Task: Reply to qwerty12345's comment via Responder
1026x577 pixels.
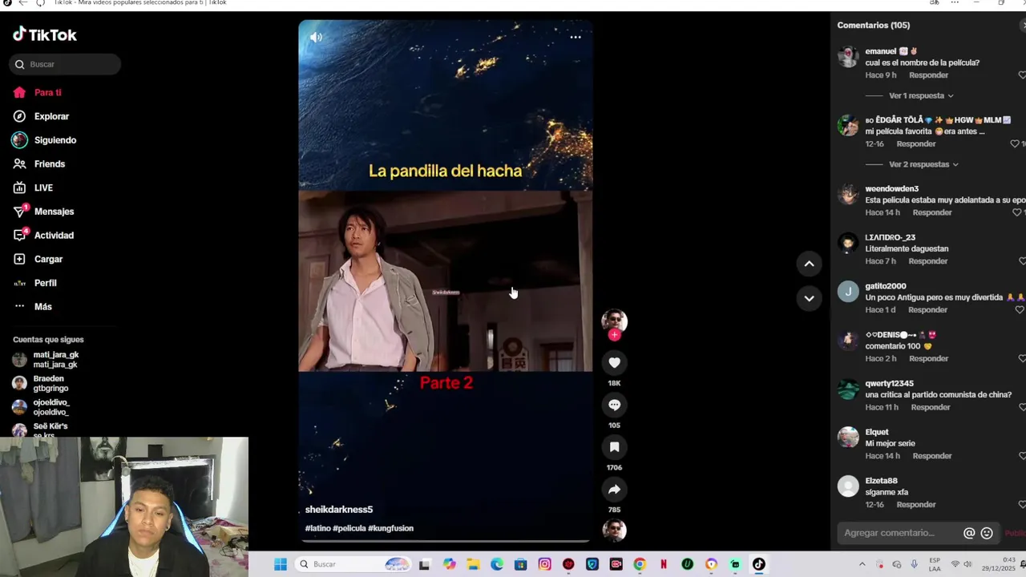Action: [931, 407]
